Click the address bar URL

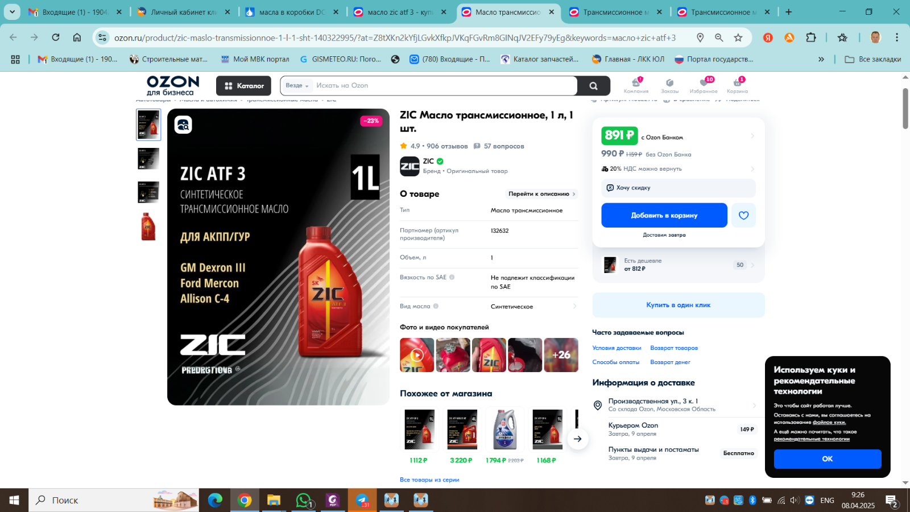pyautogui.click(x=395, y=38)
